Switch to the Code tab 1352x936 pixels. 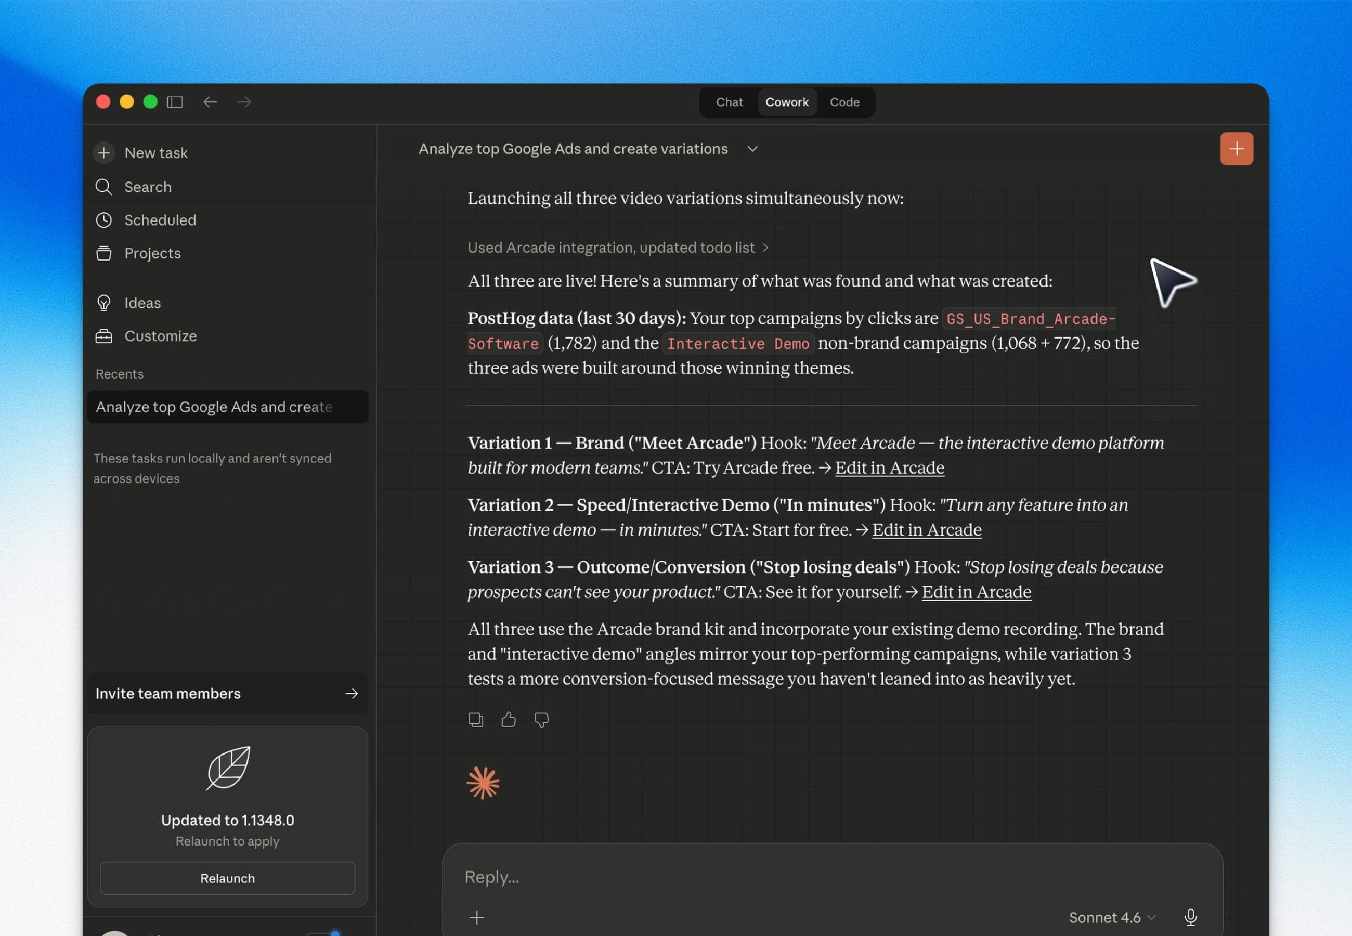pos(843,102)
